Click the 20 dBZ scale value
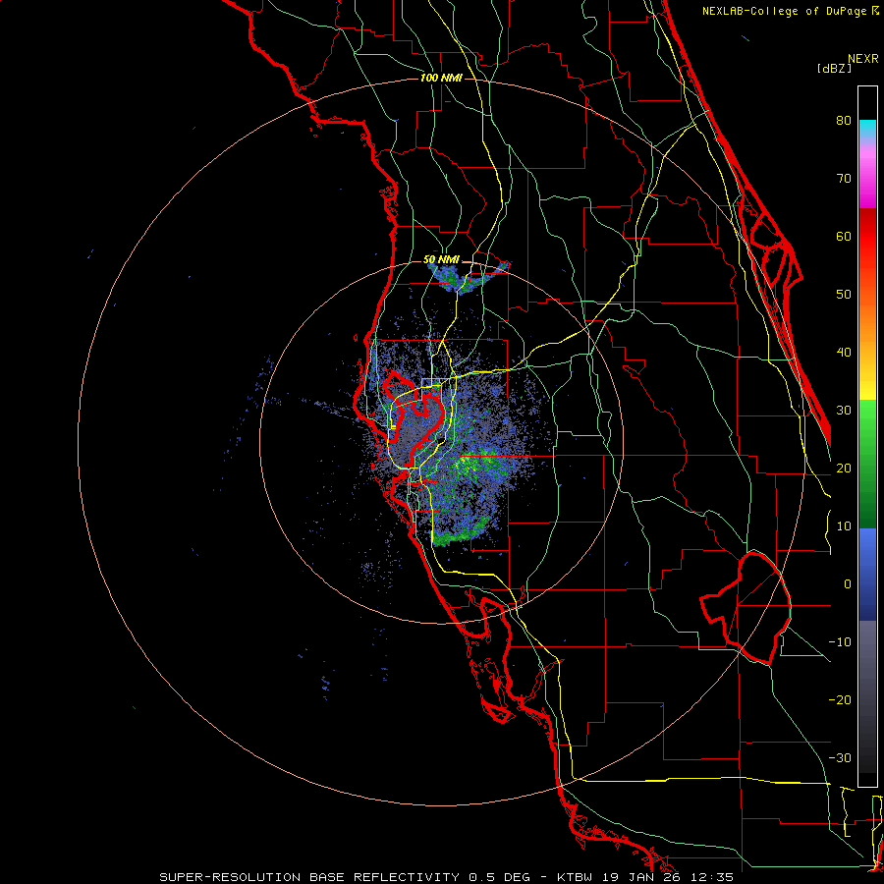 (844, 469)
